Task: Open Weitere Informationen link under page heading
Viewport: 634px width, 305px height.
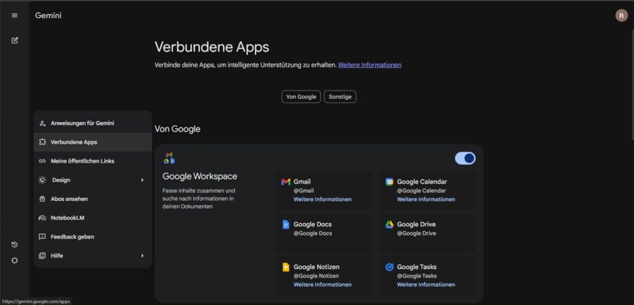Action: point(370,65)
